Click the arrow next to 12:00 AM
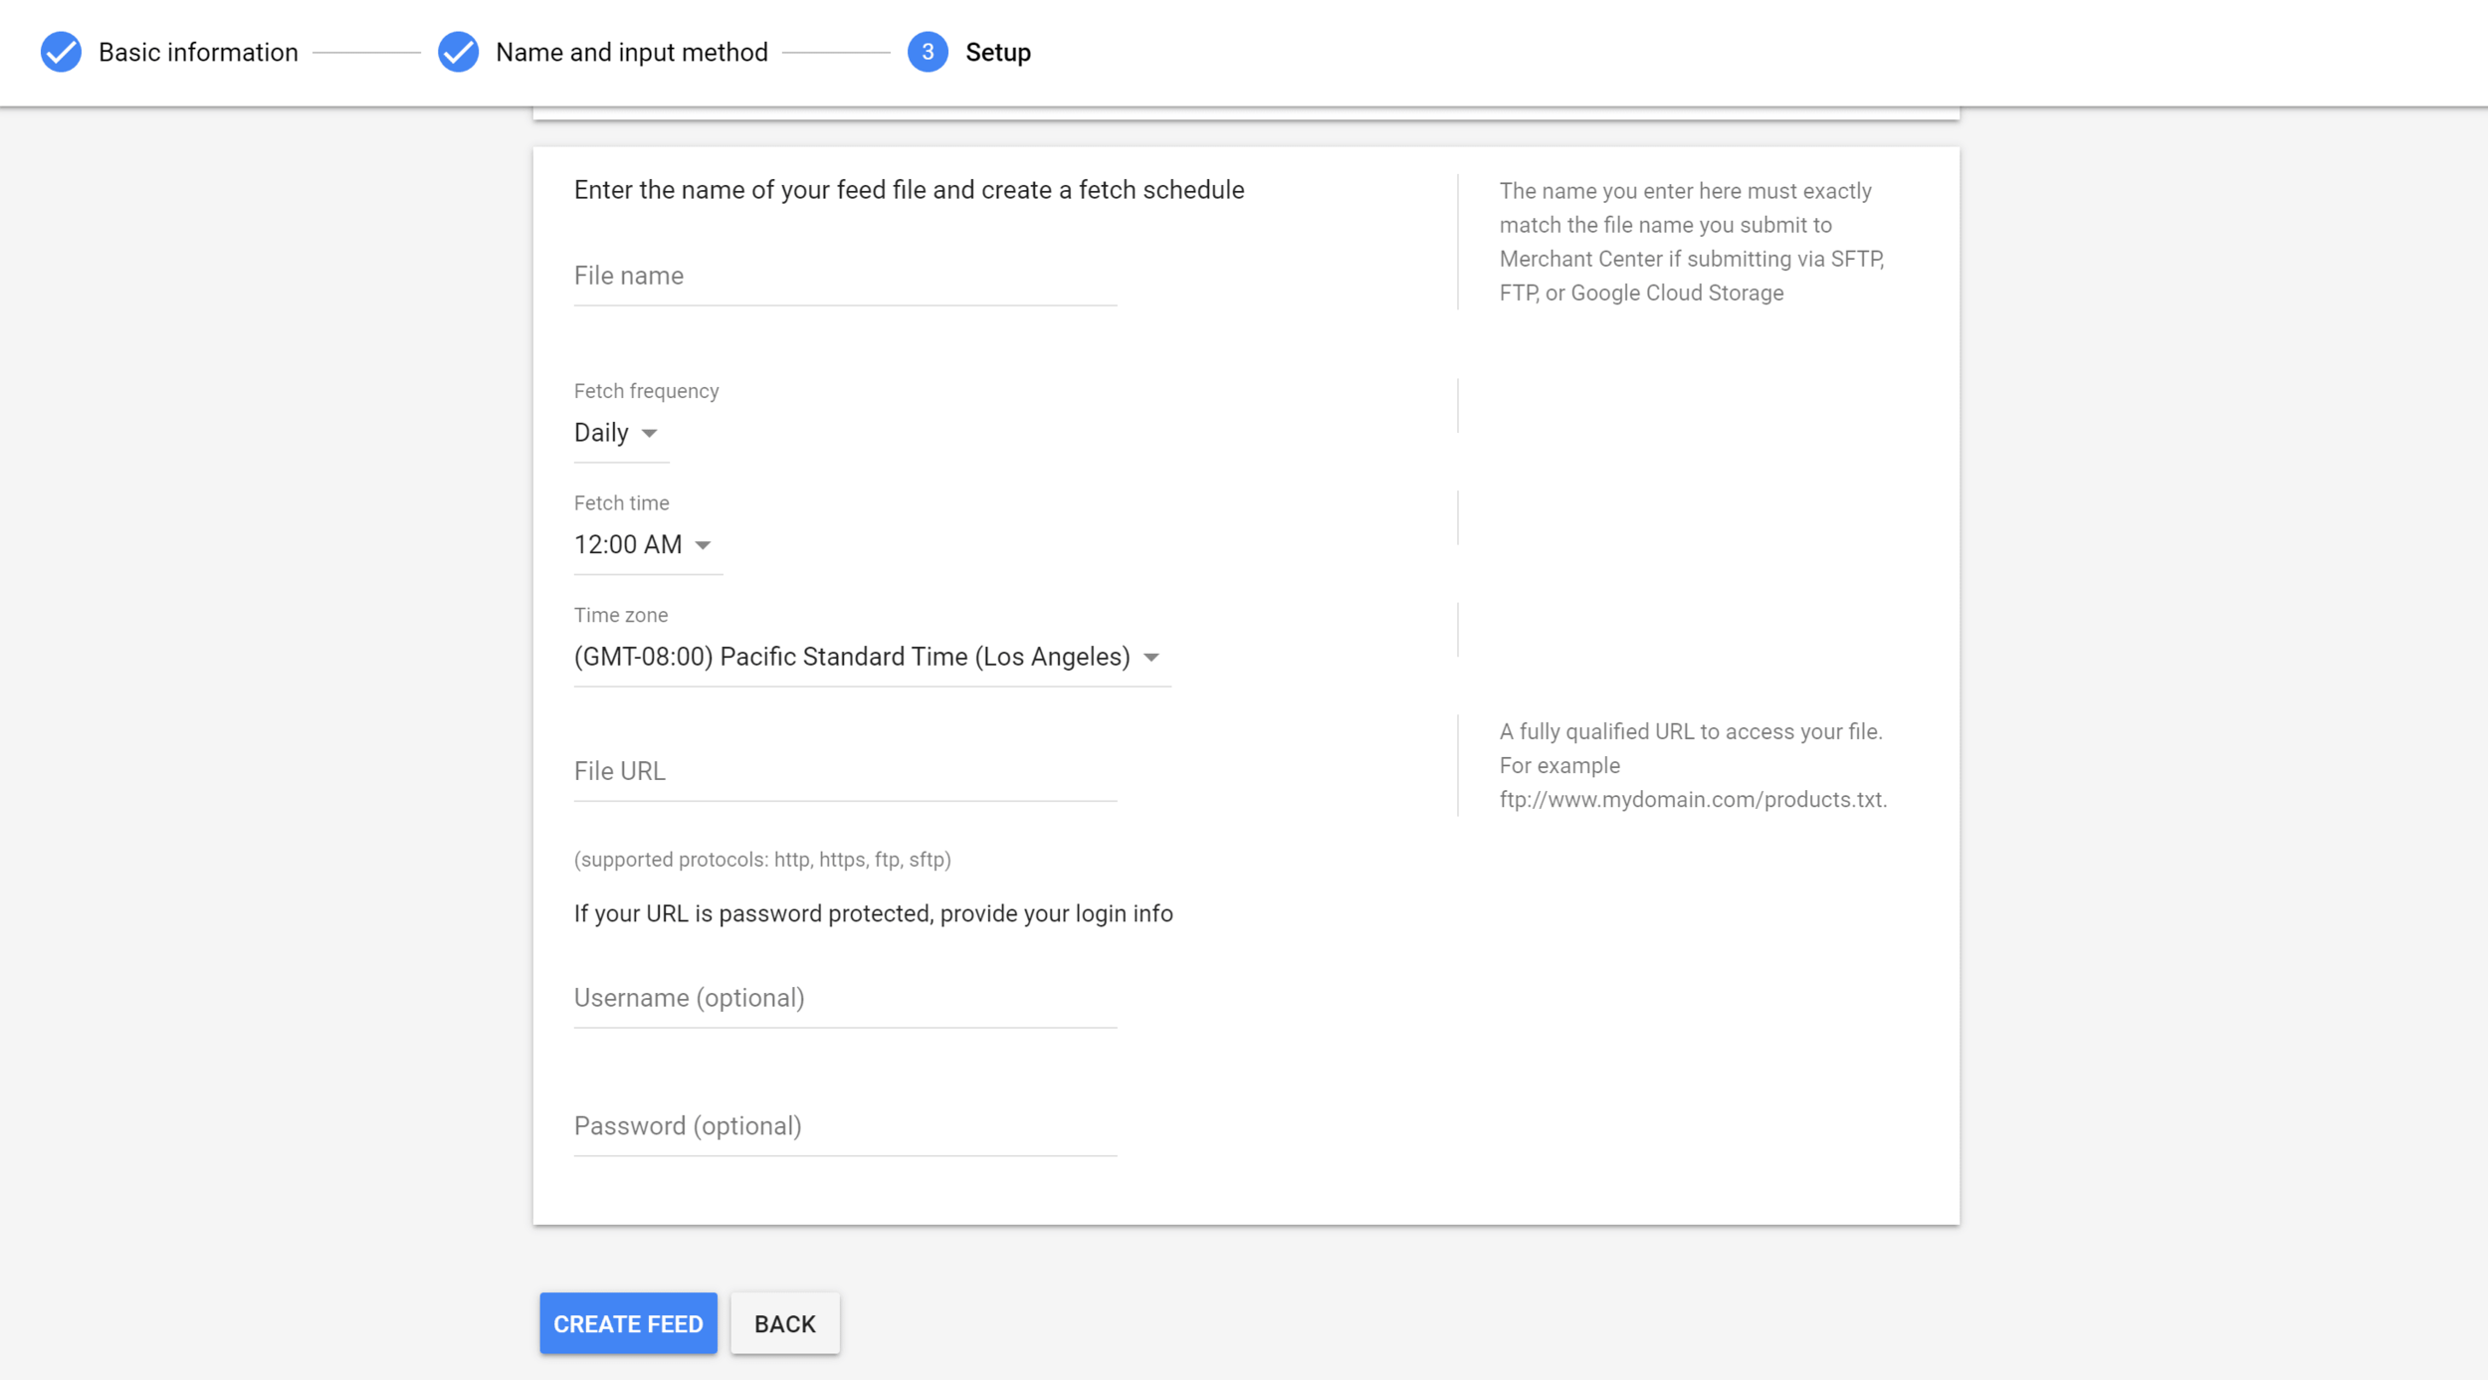 (703, 545)
